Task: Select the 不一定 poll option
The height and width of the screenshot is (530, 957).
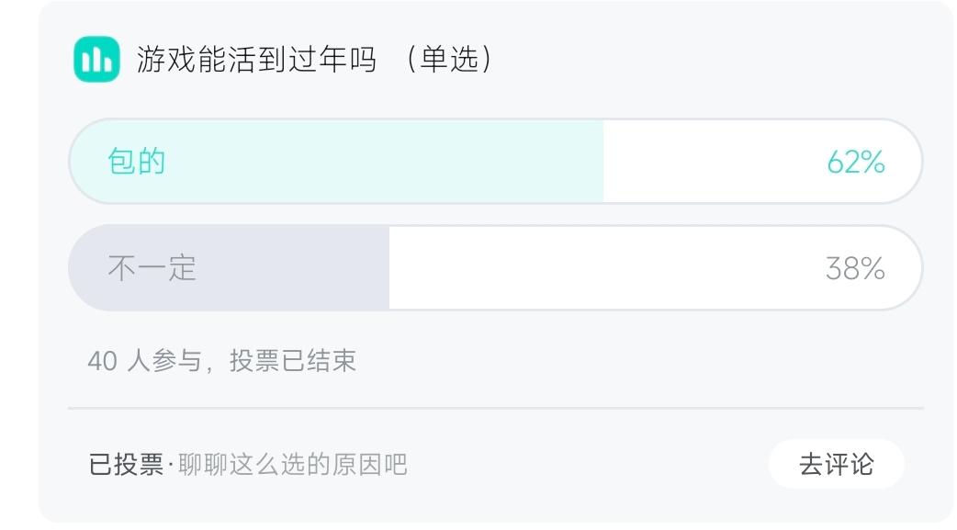Action: tap(152, 268)
